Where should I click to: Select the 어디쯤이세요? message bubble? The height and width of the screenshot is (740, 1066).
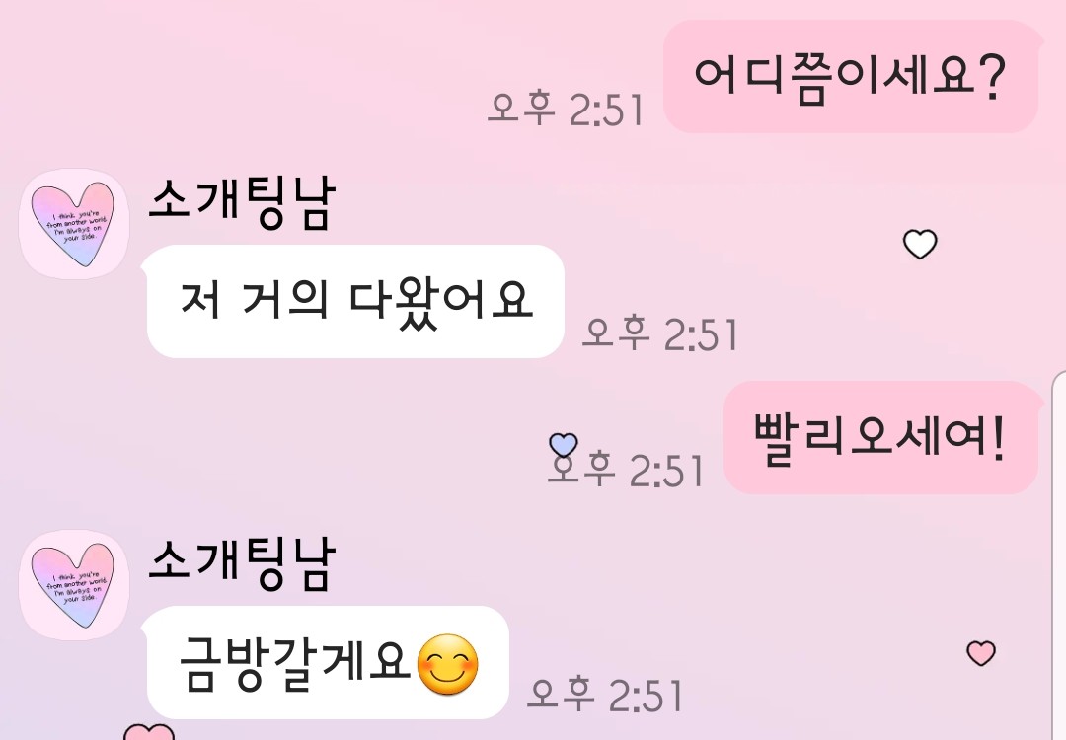(851, 76)
